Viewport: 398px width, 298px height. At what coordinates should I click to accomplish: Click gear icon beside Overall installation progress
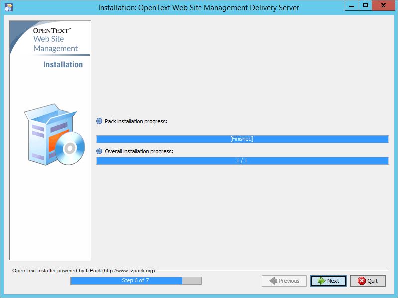pyautogui.click(x=99, y=151)
